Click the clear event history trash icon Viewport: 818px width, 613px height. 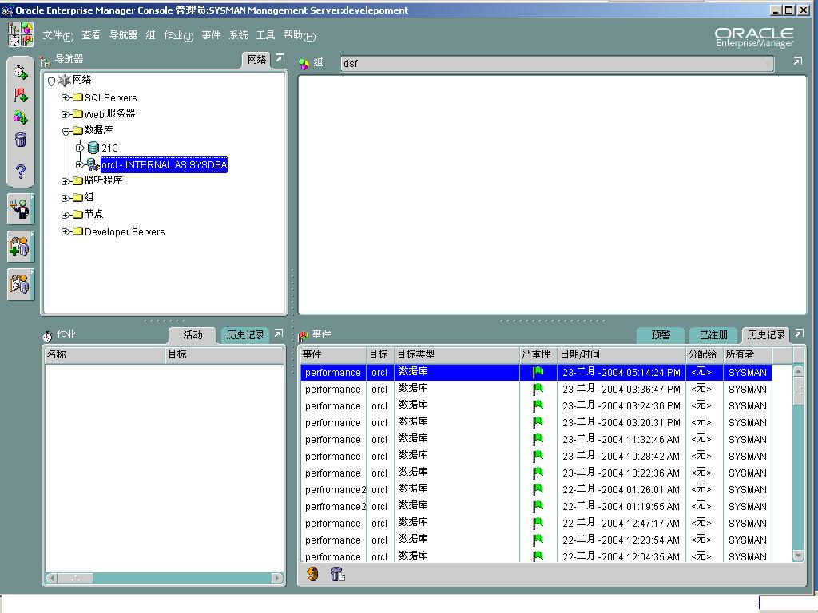pos(338,574)
